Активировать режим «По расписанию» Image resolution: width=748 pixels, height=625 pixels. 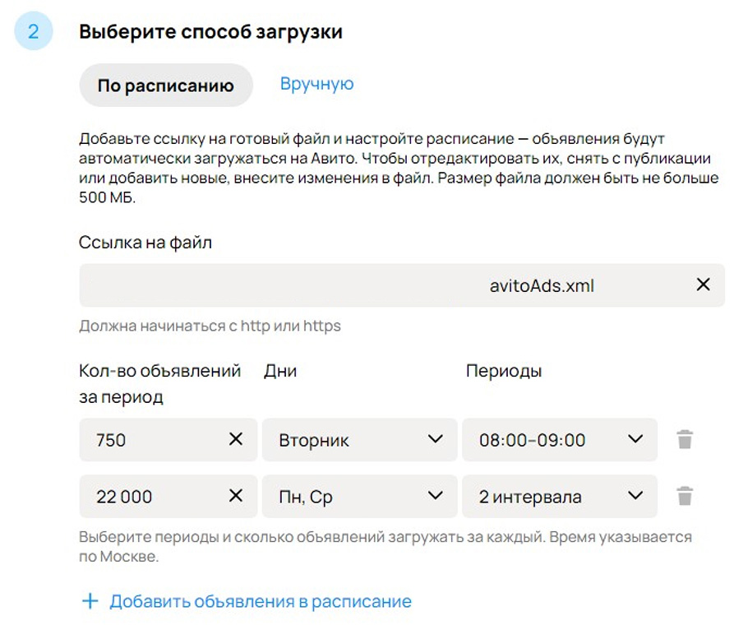click(165, 84)
